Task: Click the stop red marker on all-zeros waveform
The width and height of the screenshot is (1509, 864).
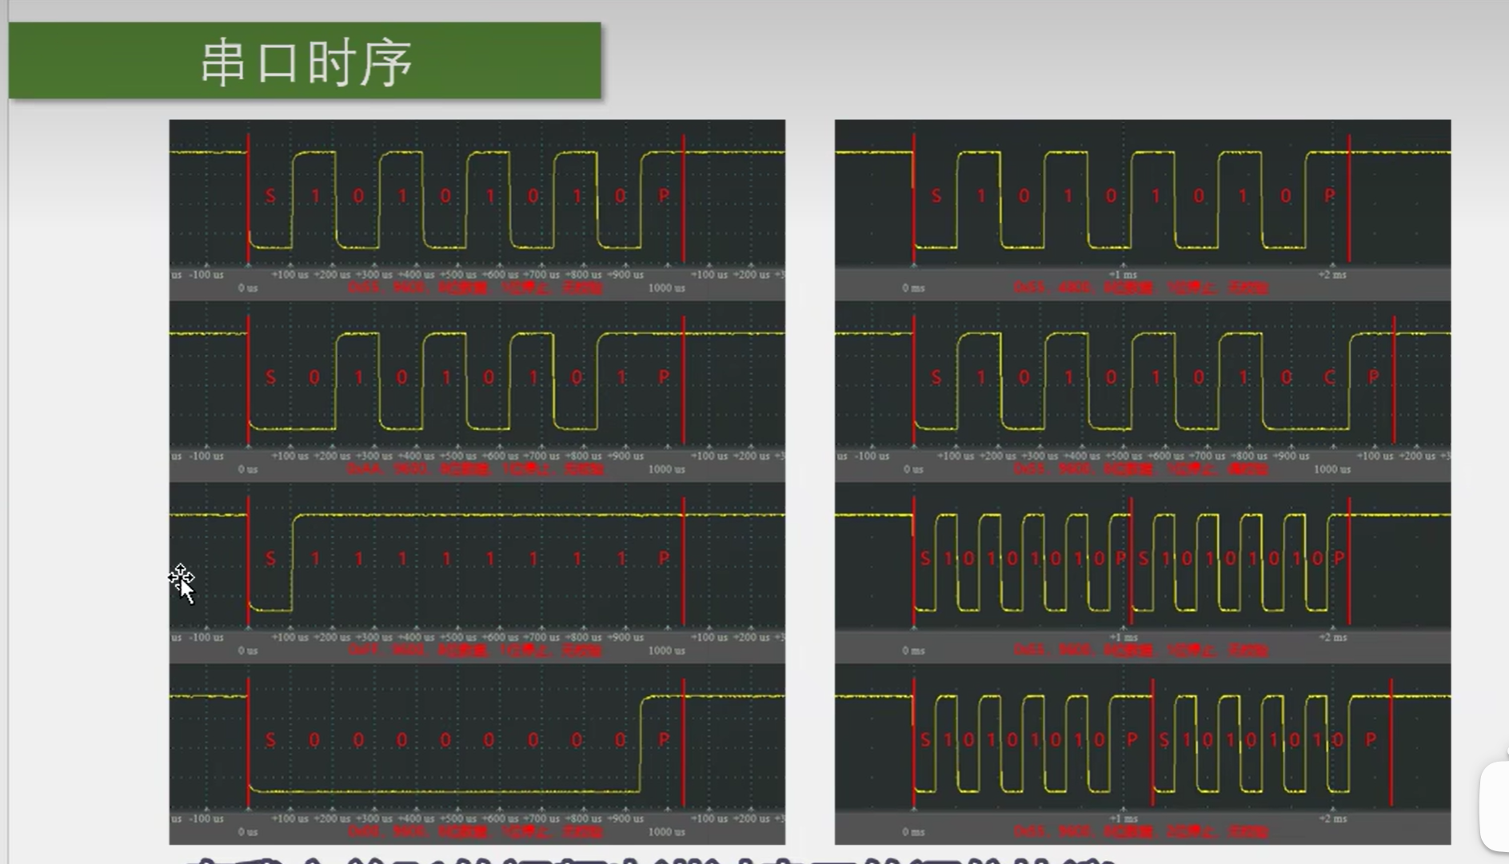Action: (684, 743)
